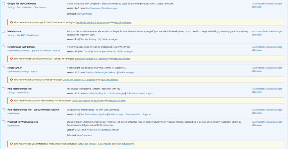Open Support link for WooCommerce Add On
This screenshot has height=149, width=288.
(147, 114)
